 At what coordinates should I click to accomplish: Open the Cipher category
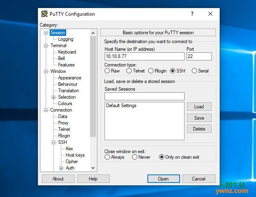72,162
